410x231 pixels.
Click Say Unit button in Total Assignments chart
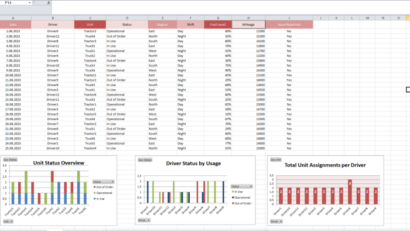coord(276,159)
